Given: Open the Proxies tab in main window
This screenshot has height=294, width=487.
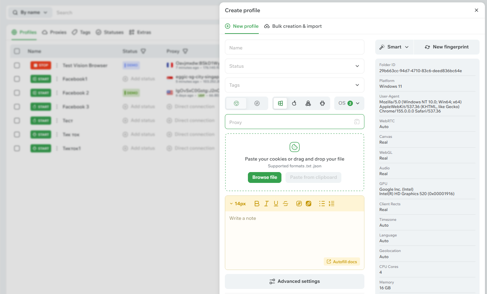Looking at the screenshot, I should coord(54,32).
